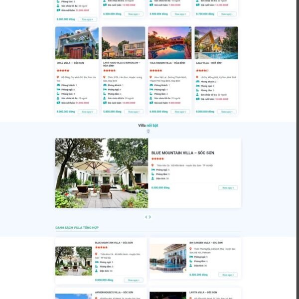Open large featured Blue Mountain Villa garden photo

(x=102, y=173)
